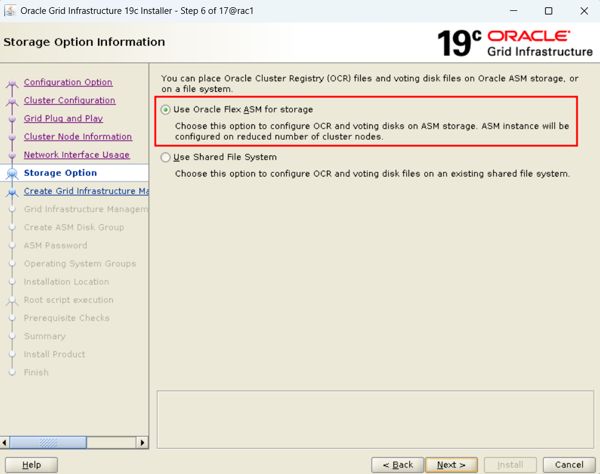Go to Cluster Configuration step
The image size is (600, 474).
tap(69, 100)
